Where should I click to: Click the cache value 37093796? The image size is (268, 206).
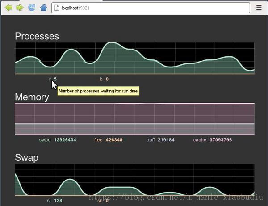[x=221, y=140]
